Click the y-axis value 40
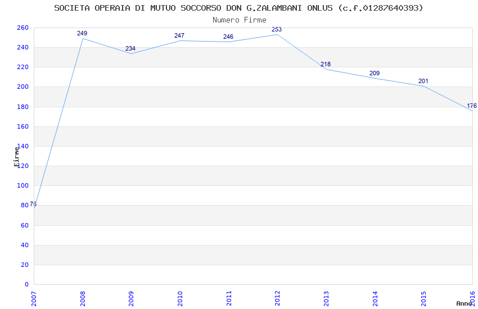Viewport: 478px width, 309px height. [x=25, y=245]
